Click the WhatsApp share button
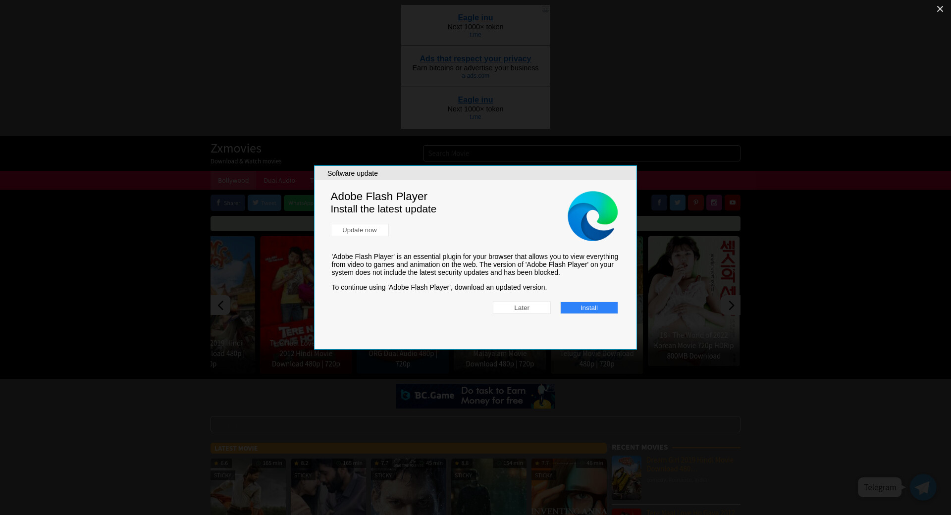This screenshot has height=515, width=951. coord(299,203)
